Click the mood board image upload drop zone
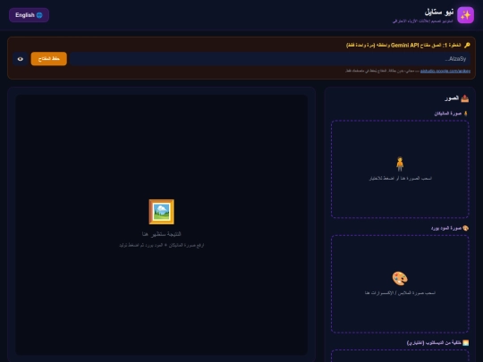The height and width of the screenshot is (362, 483). [400, 284]
